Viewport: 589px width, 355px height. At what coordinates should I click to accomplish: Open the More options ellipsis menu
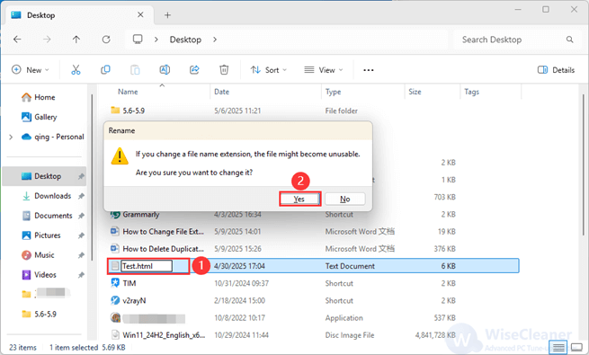pos(369,70)
